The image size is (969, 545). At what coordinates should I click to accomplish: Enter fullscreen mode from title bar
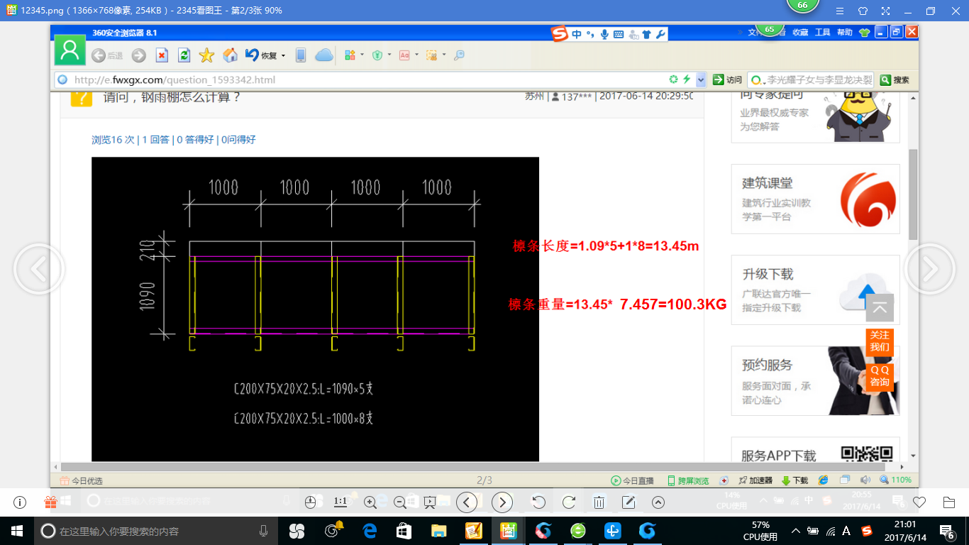click(x=885, y=11)
